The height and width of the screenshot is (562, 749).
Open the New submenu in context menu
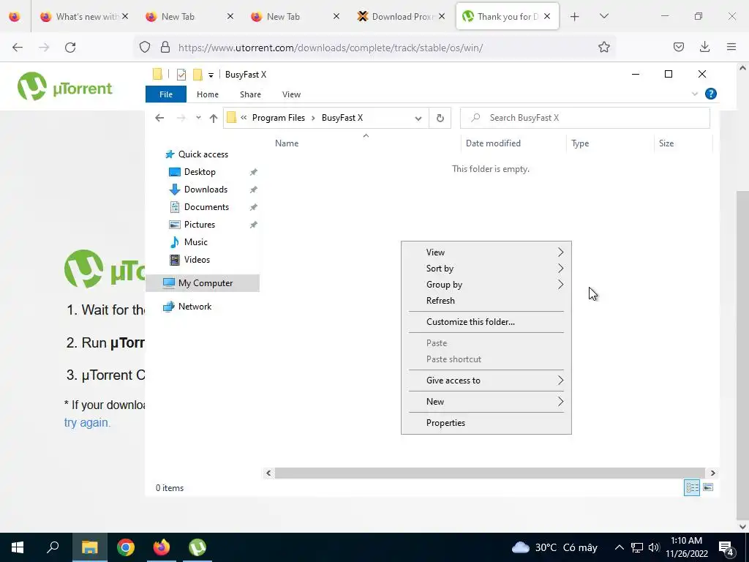486,402
